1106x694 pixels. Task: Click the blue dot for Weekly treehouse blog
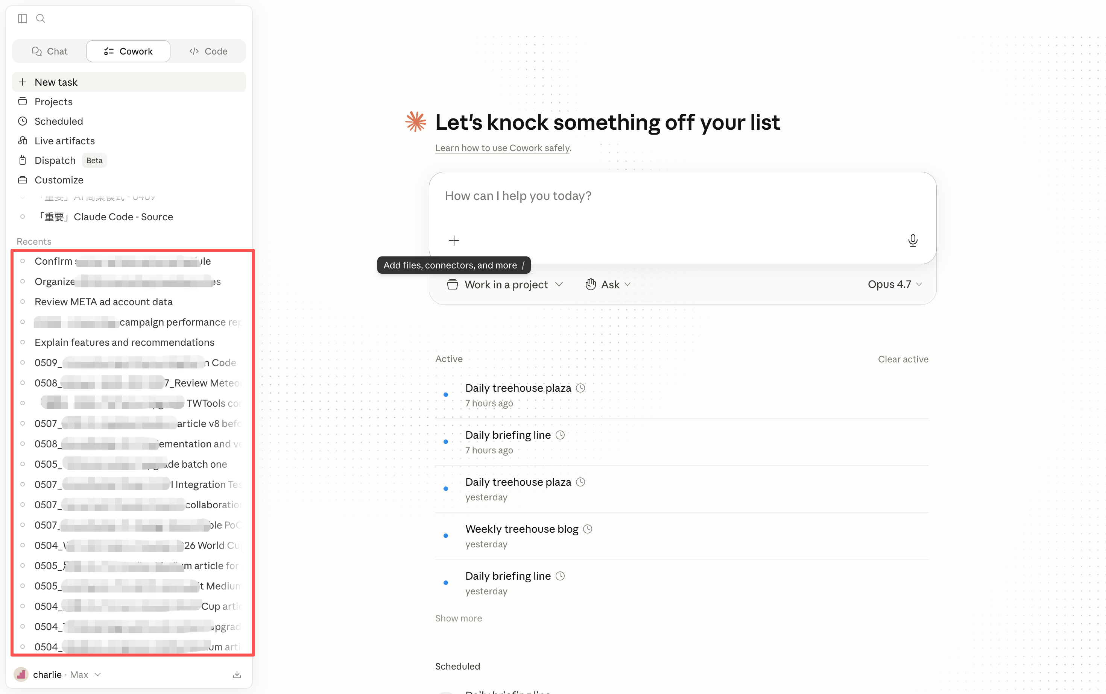pos(445,536)
